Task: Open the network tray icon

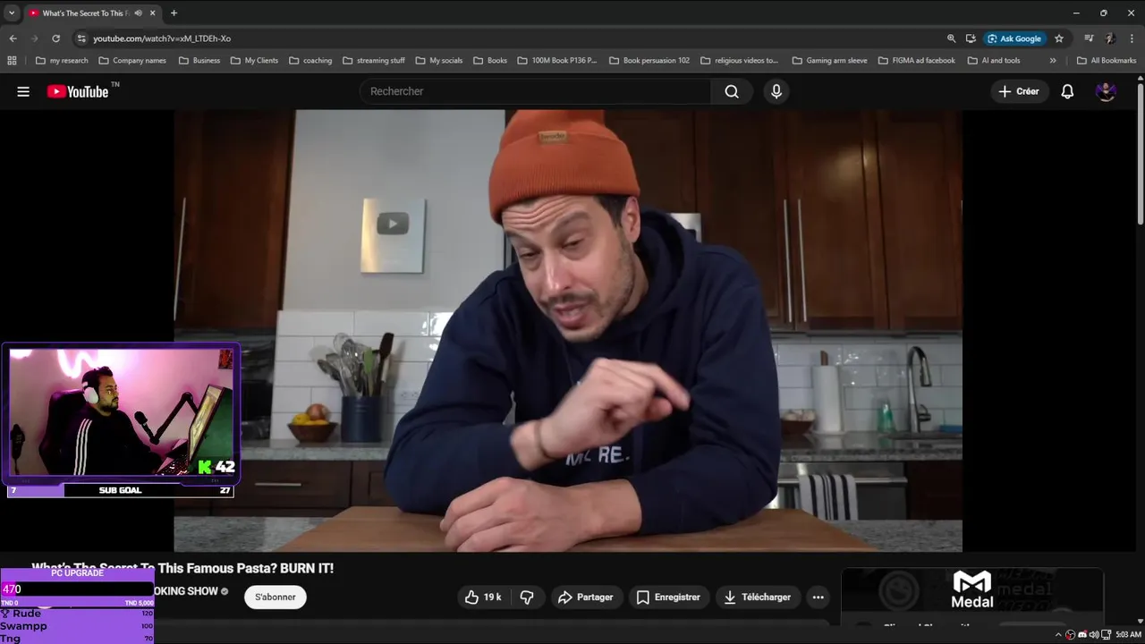Action: tap(1106, 634)
